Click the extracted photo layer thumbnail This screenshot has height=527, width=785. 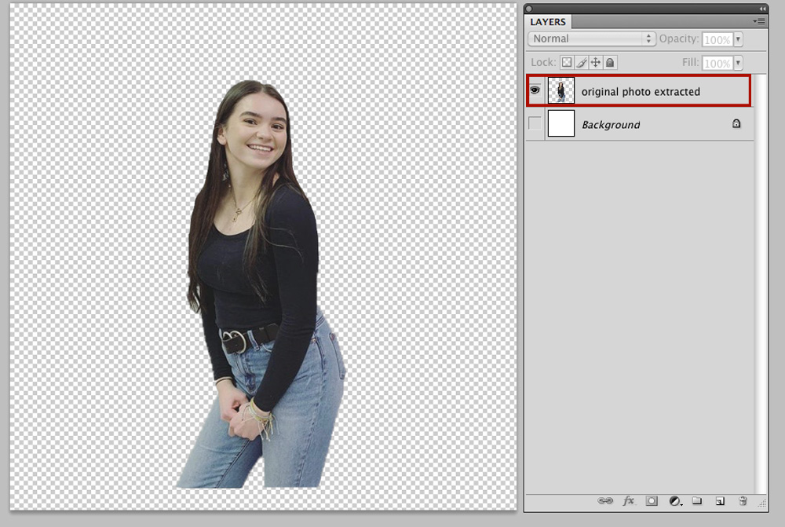pyautogui.click(x=560, y=90)
